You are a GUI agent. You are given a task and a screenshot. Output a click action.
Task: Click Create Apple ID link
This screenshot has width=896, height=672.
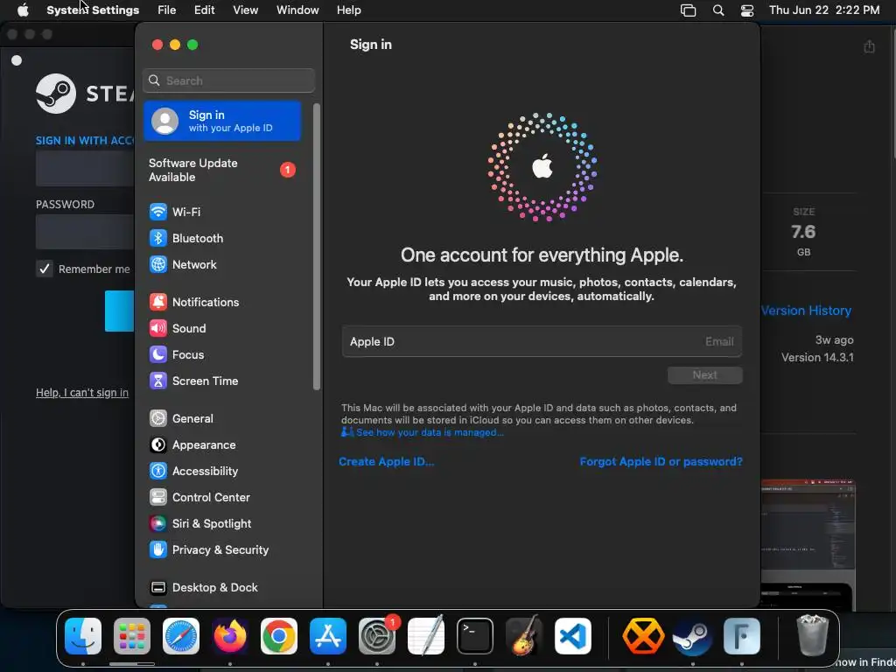coord(386,461)
